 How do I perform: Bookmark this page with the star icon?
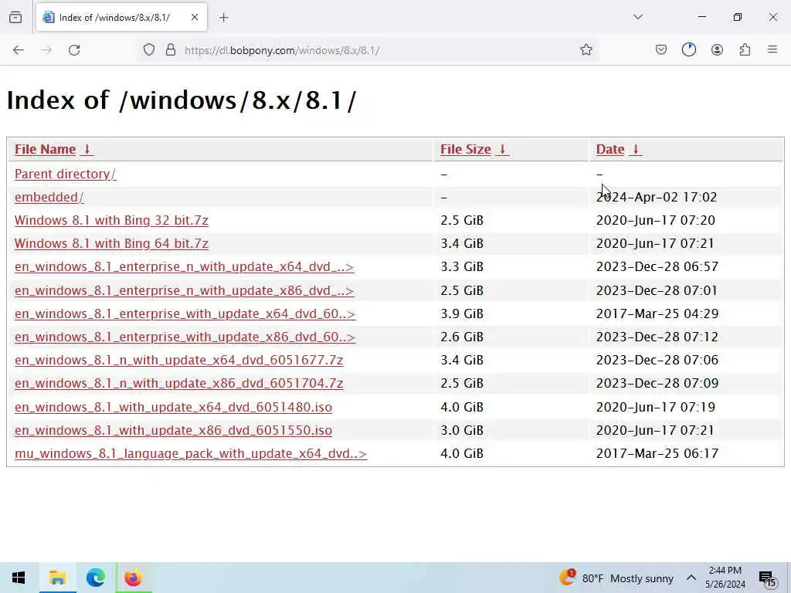point(586,50)
